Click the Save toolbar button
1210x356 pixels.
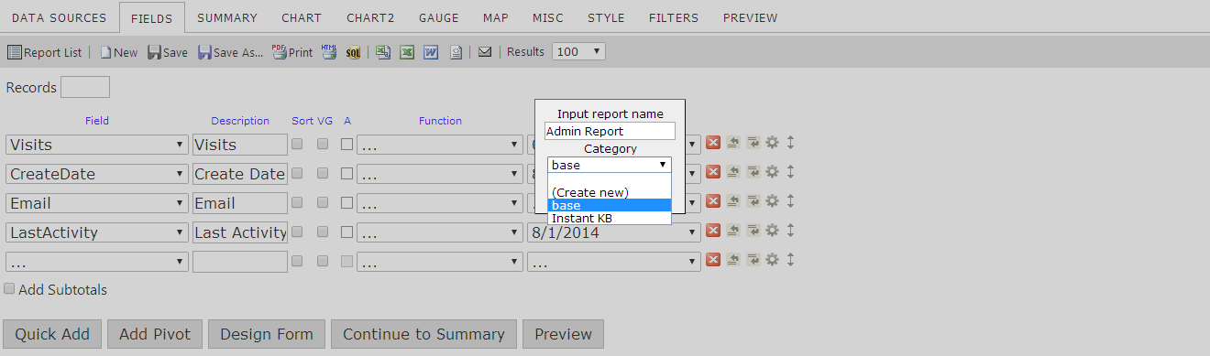pos(168,52)
